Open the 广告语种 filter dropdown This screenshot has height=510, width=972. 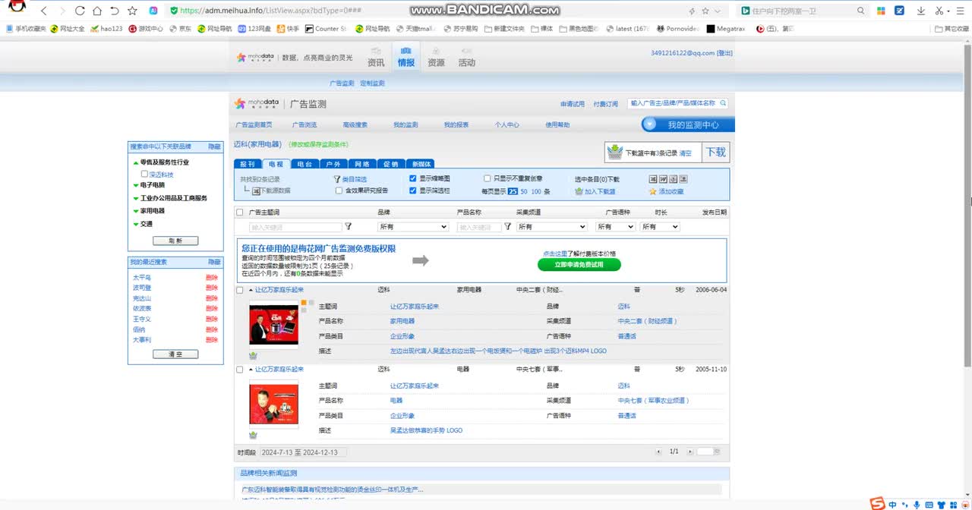(615, 226)
